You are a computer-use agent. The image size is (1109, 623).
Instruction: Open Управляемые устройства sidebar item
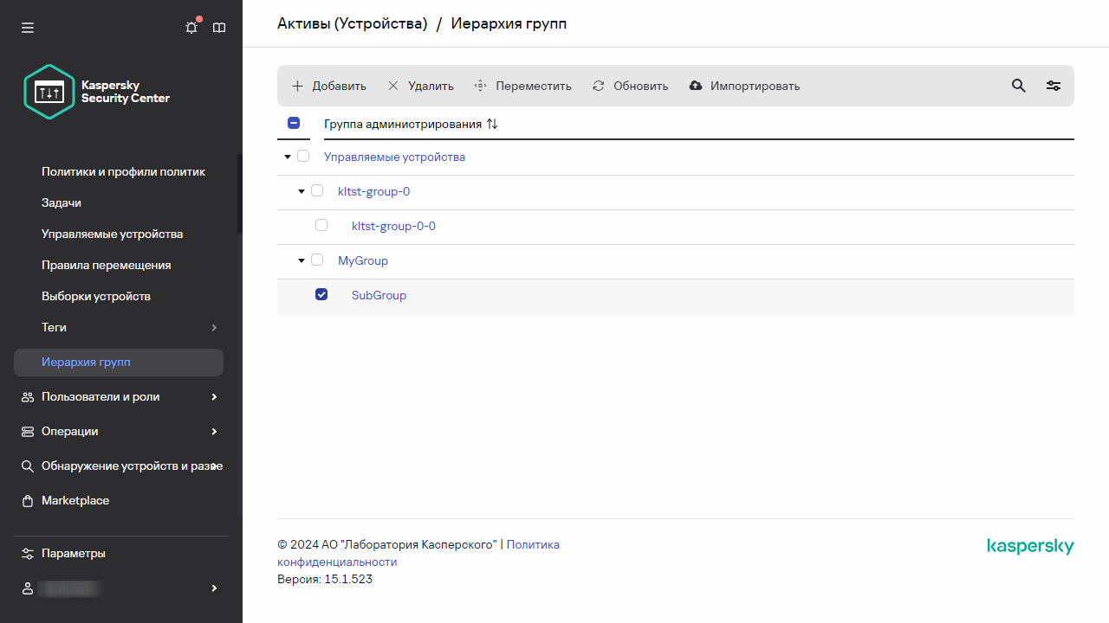pos(112,234)
